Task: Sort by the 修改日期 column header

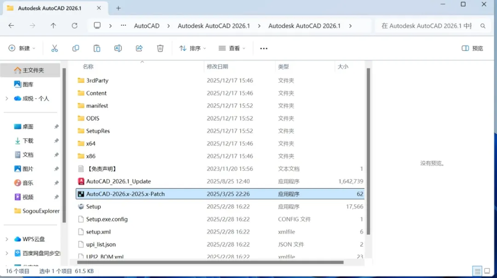Action: [x=217, y=67]
